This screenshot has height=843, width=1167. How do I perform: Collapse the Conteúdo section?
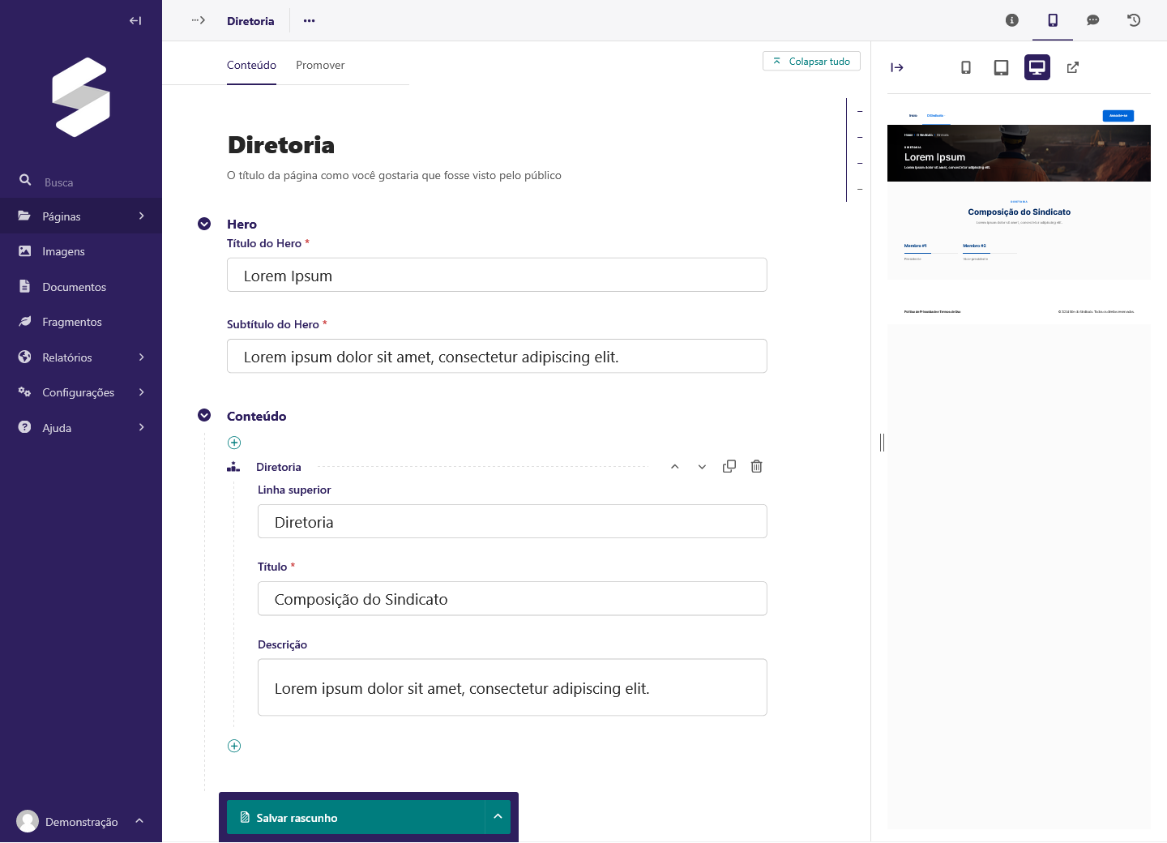click(x=204, y=415)
